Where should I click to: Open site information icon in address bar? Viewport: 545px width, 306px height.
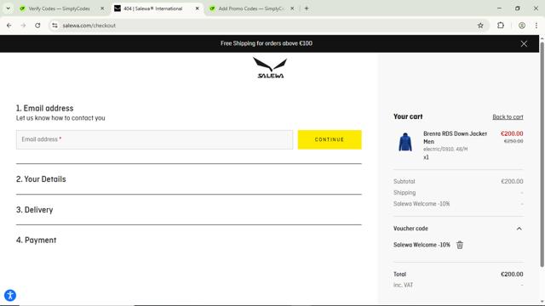coord(54,25)
